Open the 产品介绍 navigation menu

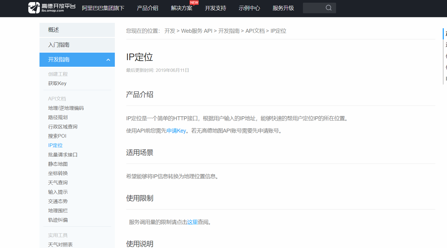click(148, 8)
